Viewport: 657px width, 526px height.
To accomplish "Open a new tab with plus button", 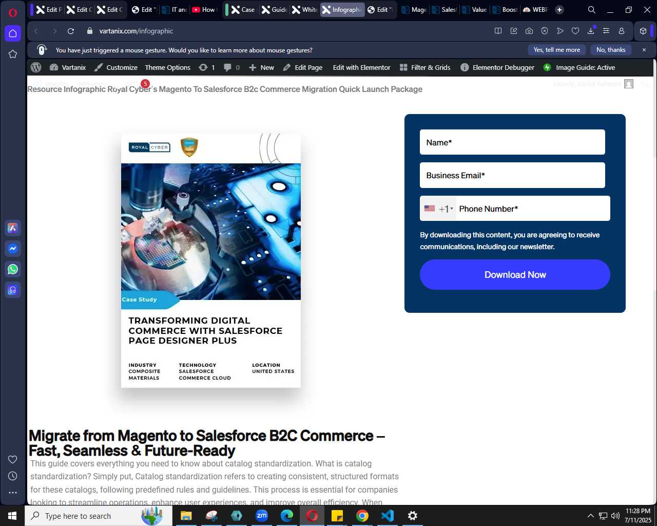I will (x=559, y=10).
